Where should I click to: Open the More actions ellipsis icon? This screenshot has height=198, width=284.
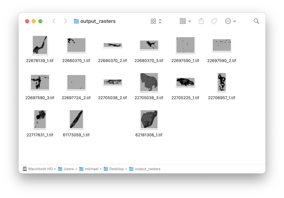(x=229, y=21)
